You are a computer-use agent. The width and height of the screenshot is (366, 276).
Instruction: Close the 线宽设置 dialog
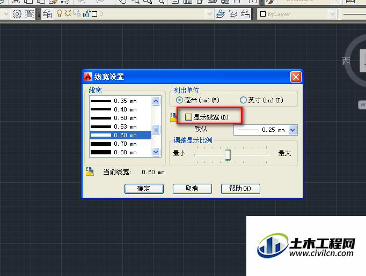click(x=296, y=77)
